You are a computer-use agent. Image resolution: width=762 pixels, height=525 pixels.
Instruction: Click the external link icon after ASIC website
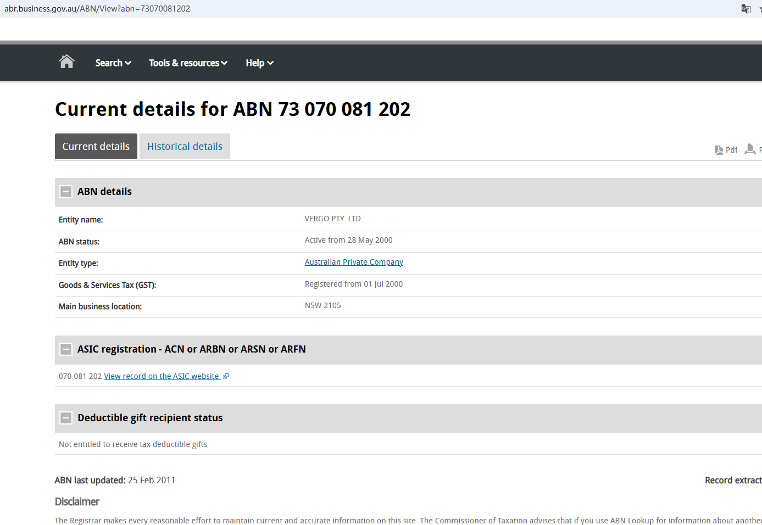click(226, 376)
